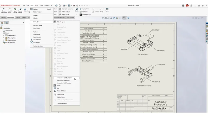Switch to the Sheet Format tab
This screenshot has height=117, width=208.
pyautogui.click(x=70, y=17)
